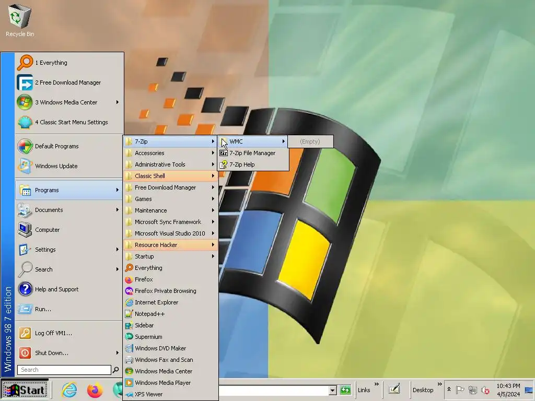Viewport: 535px width, 401px height.
Task: Click the muted volume tray icon
Action: pos(485,390)
